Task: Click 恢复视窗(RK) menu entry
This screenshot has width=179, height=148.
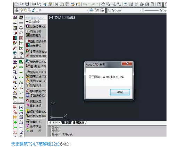Action: click(36, 116)
